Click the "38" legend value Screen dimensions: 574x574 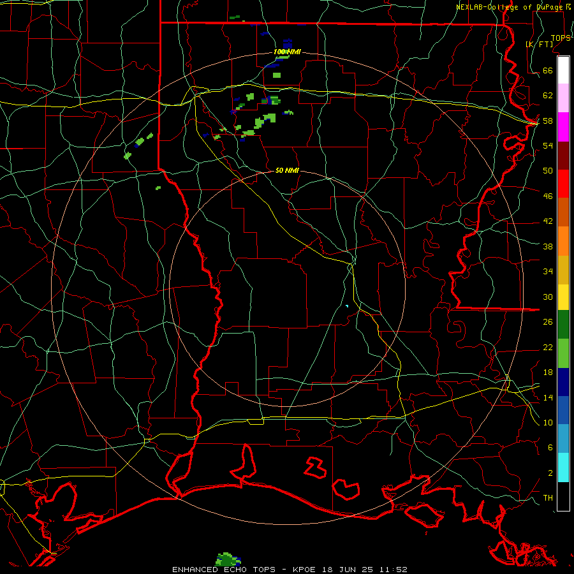tap(548, 246)
